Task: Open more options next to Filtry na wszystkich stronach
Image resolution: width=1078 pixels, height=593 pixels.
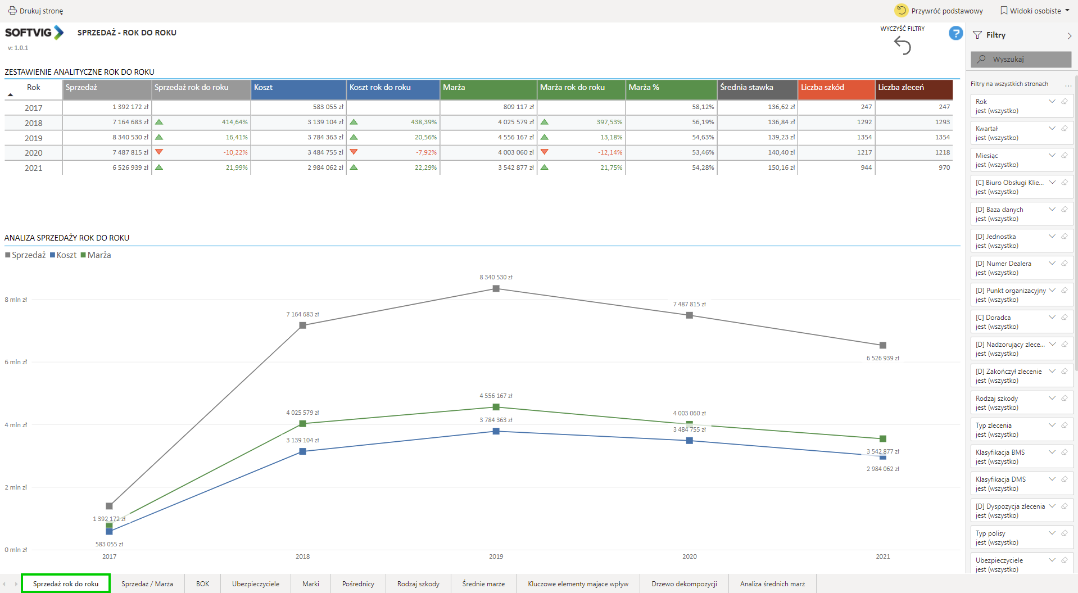Action: [x=1068, y=84]
